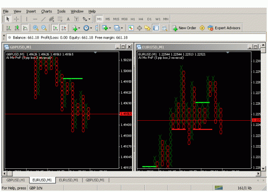The image size is (268, 192).
Task: Toggle chart auto scroll
Action: (55, 28)
